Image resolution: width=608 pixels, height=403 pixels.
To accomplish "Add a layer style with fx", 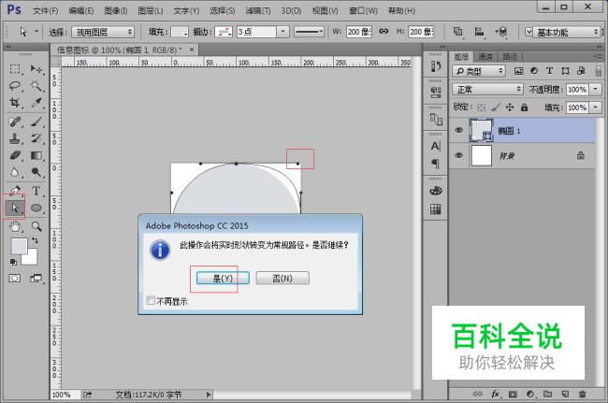I will pyautogui.click(x=496, y=394).
